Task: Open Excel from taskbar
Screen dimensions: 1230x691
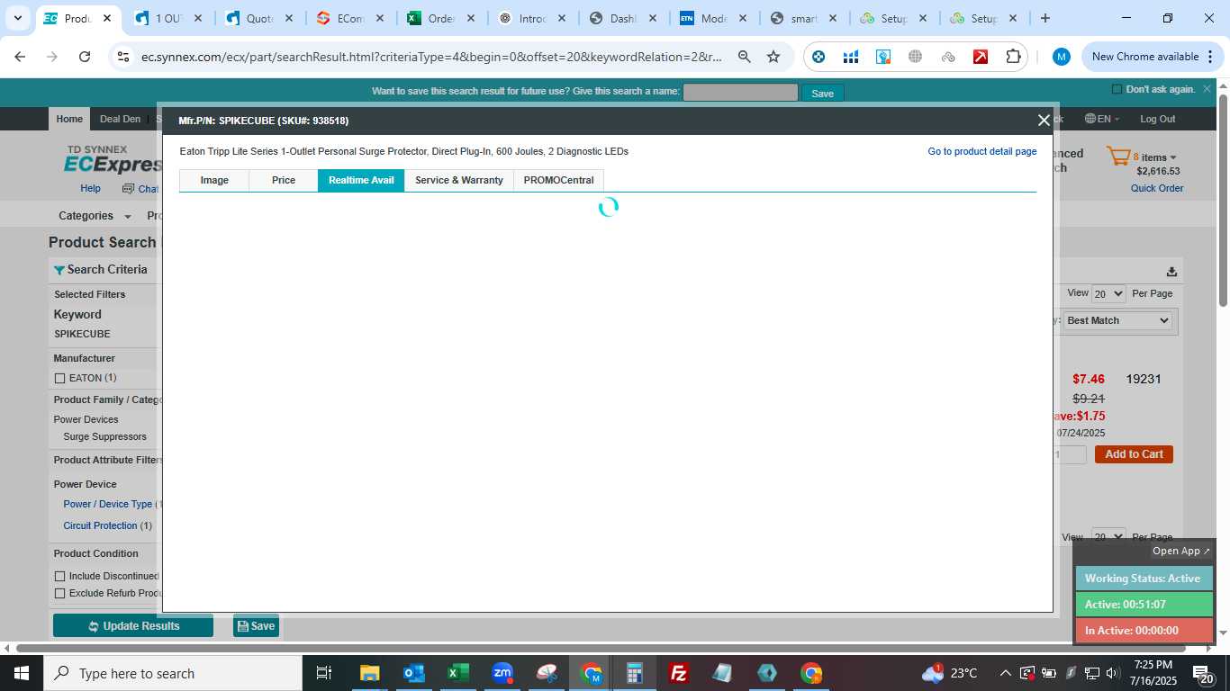Action: pos(457,673)
